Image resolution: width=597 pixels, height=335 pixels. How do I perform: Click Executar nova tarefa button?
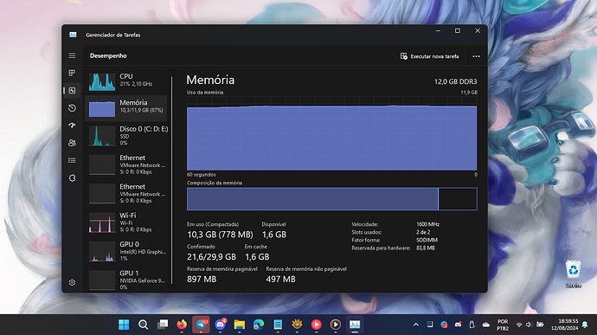click(x=429, y=56)
